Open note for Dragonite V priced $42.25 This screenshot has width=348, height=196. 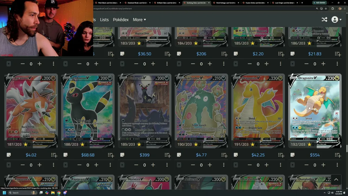coord(236,155)
